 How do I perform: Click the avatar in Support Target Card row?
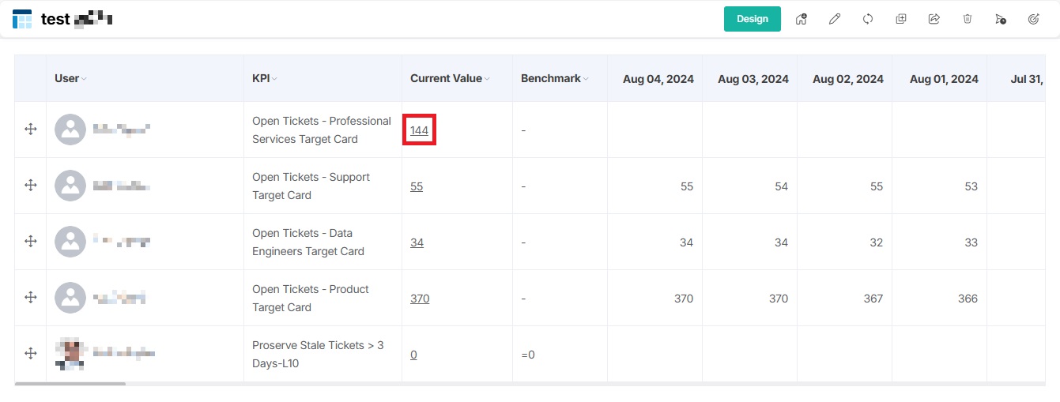click(x=70, y=186)
